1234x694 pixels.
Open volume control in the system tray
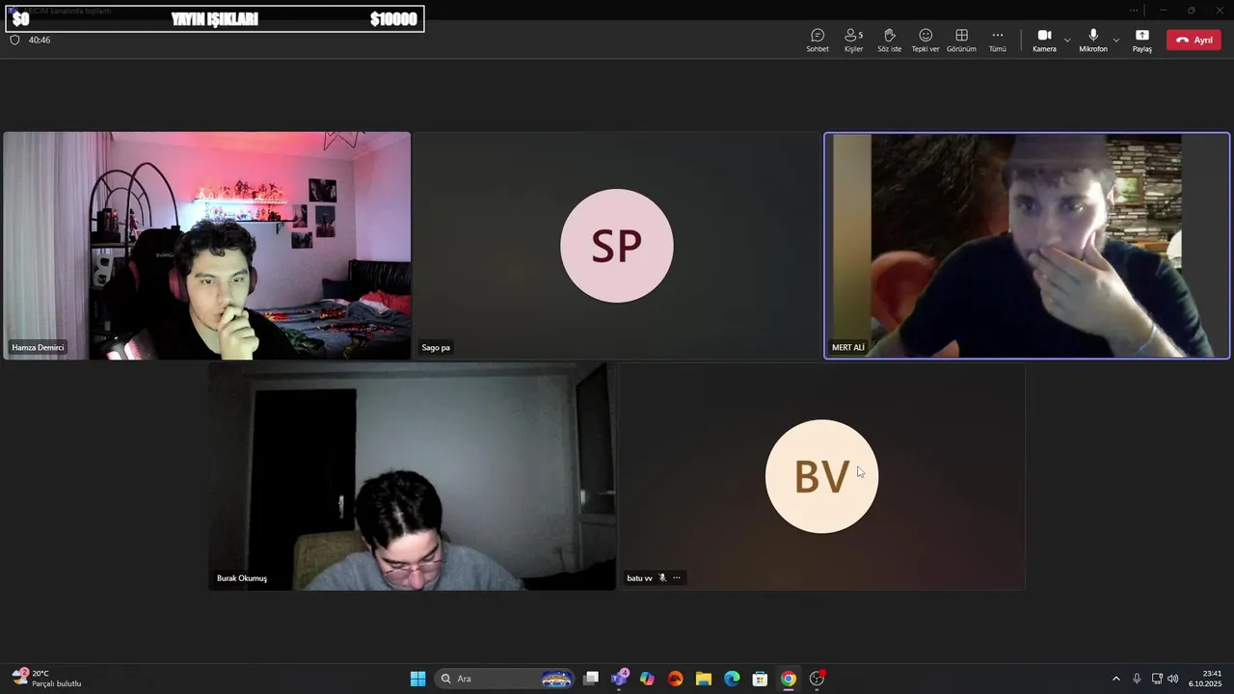point(1173,679)
